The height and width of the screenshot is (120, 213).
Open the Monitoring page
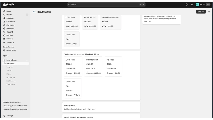click(x=11, y=77)
